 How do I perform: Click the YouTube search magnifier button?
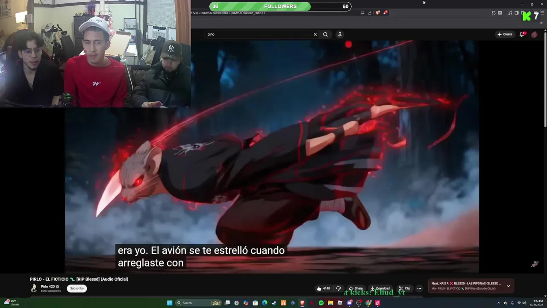coord(325,34)
